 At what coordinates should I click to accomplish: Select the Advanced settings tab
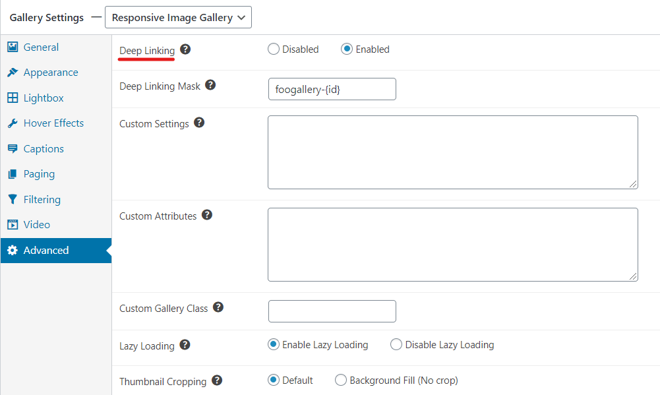(x=56, y=250)
